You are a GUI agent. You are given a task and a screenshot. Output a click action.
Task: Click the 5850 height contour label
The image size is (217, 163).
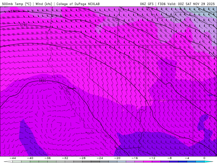pos(42,81)
